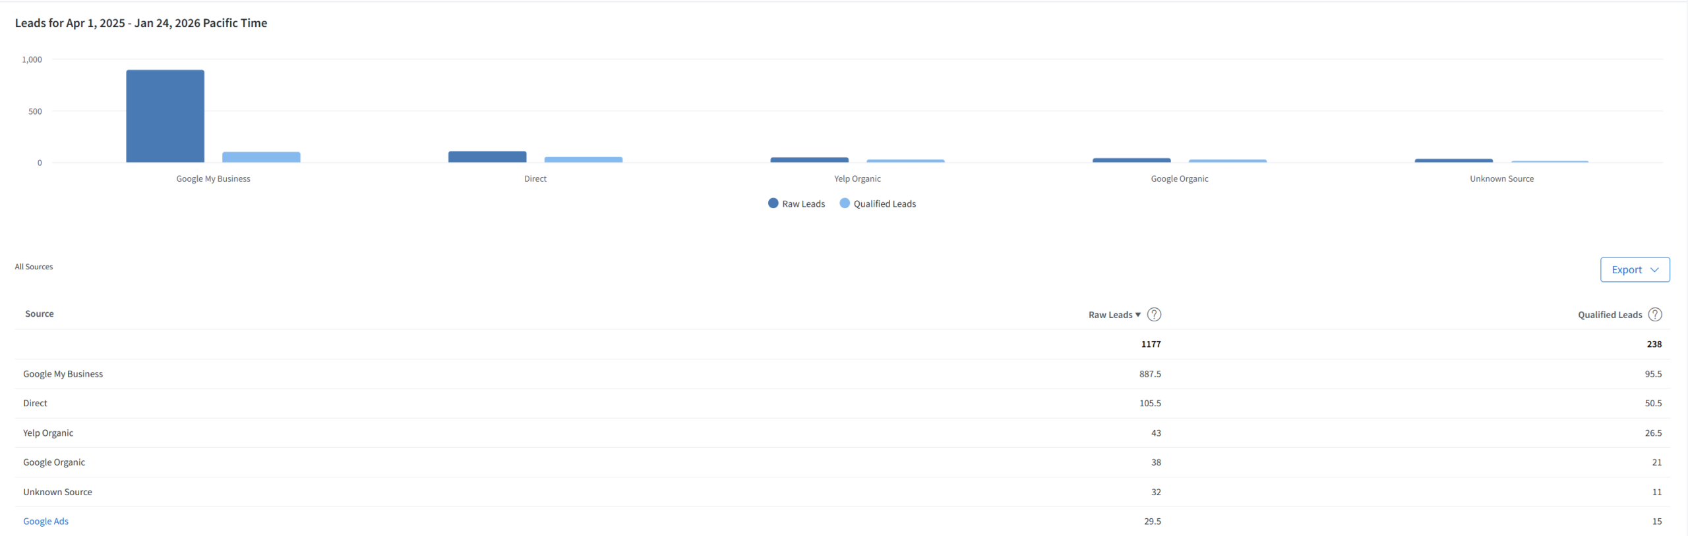Click the Google Organic label on chart axis
The height and width of the screenshot is (536, 1688).
[1179, 179]
